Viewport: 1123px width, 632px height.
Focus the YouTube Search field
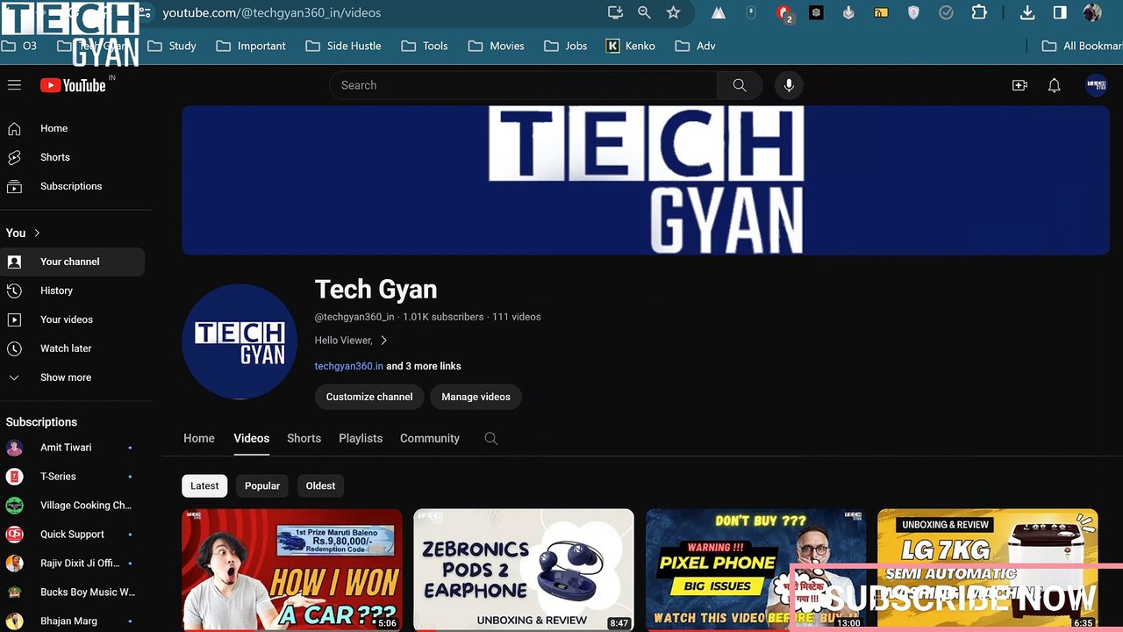tap(523, 85)
